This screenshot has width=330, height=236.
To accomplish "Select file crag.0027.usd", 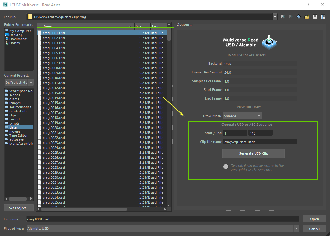I will pyautogui.click(x=103, y=163).
